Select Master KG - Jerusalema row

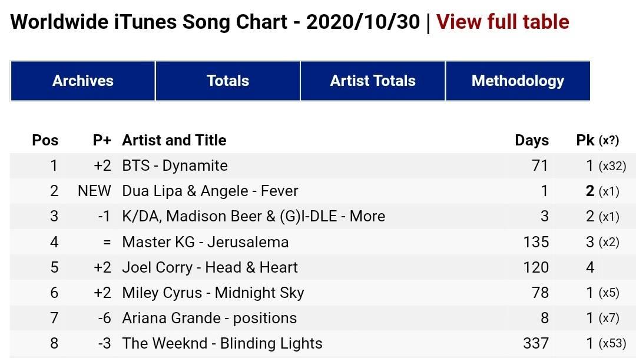click(x=323, y=242)
